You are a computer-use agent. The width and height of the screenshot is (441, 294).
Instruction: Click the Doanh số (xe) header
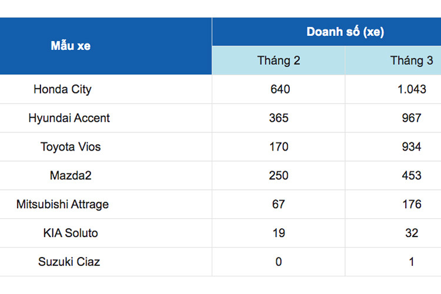345,32
